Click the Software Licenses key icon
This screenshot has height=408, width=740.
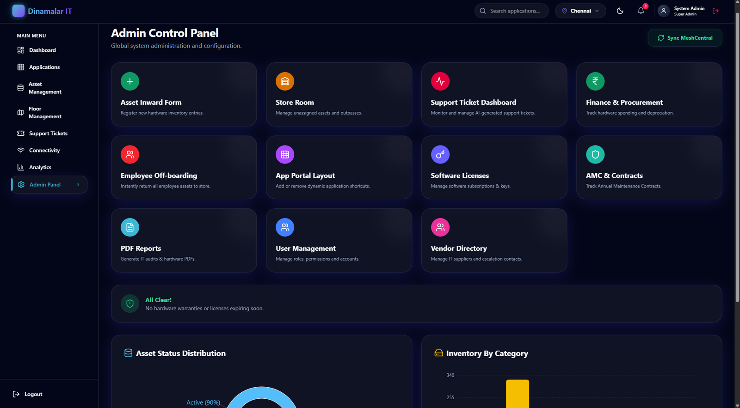(x=440, y=154)
